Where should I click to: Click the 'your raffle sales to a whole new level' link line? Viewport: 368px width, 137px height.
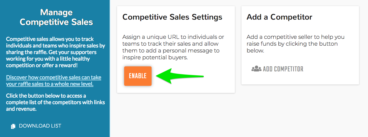point(50,84)
